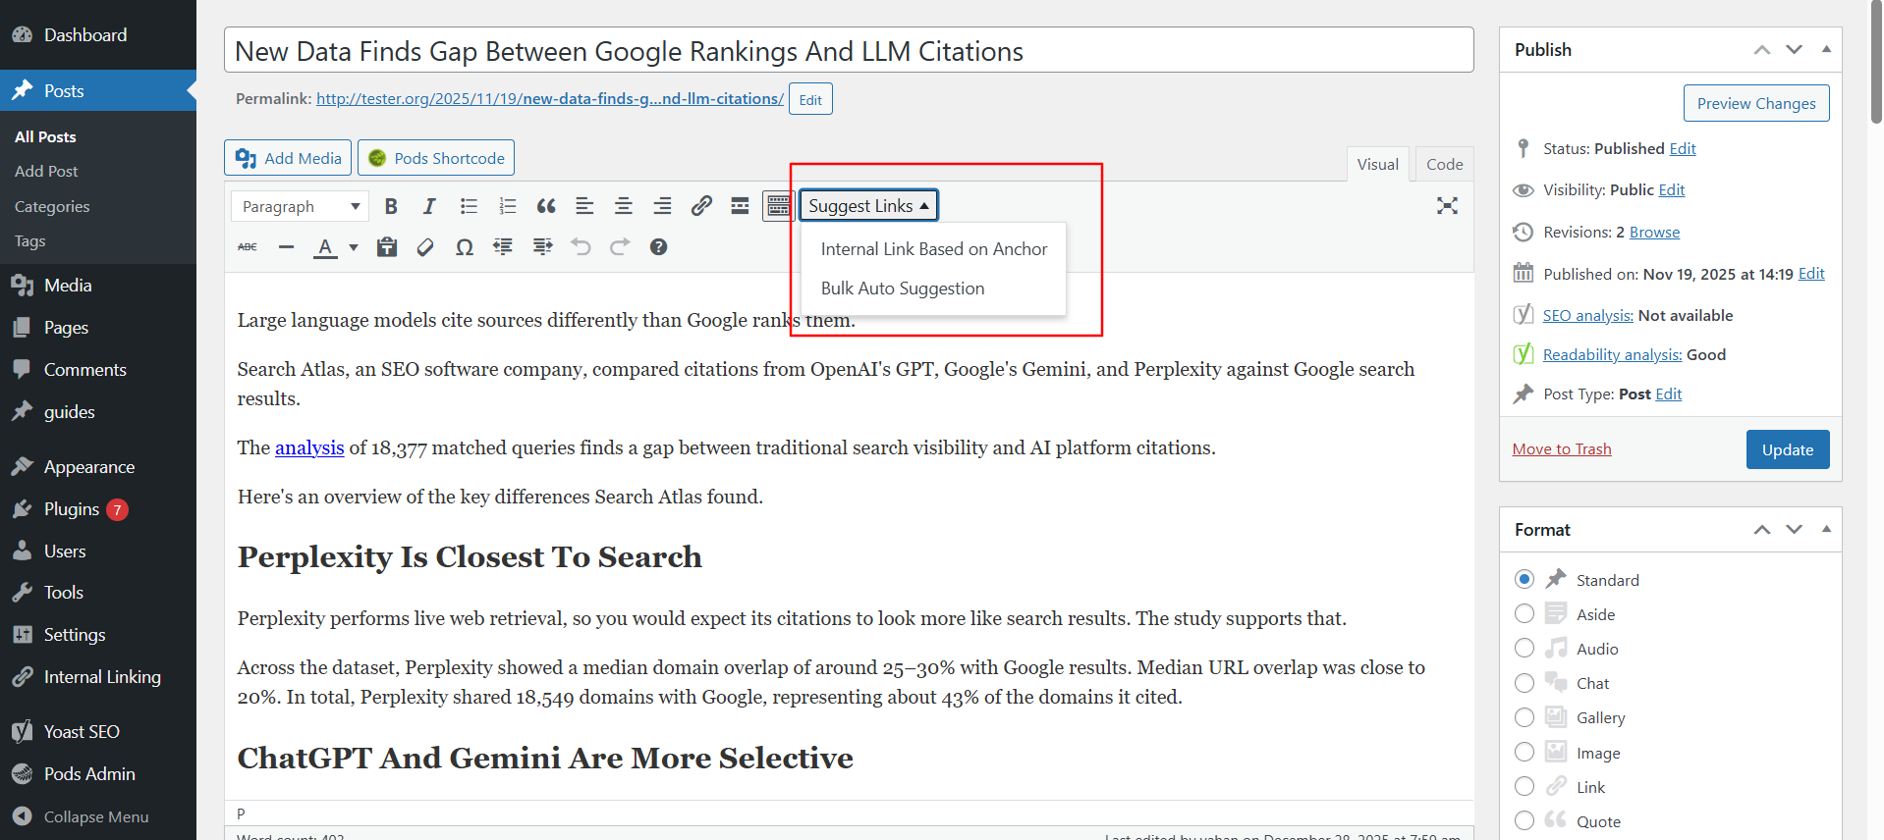Switch to the Code editor tab
Image resolution: width=1884 pixels, height=840 pixels.
[x=1444, y=164]
